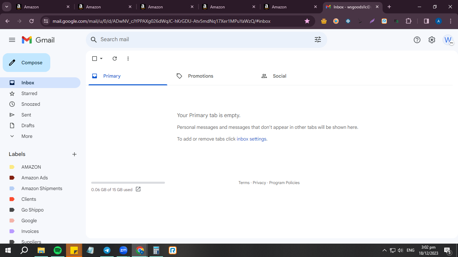The height and width of the screenshot is (257, 458).
Task: Create a new label with plus icon
Action: (74, 154)
